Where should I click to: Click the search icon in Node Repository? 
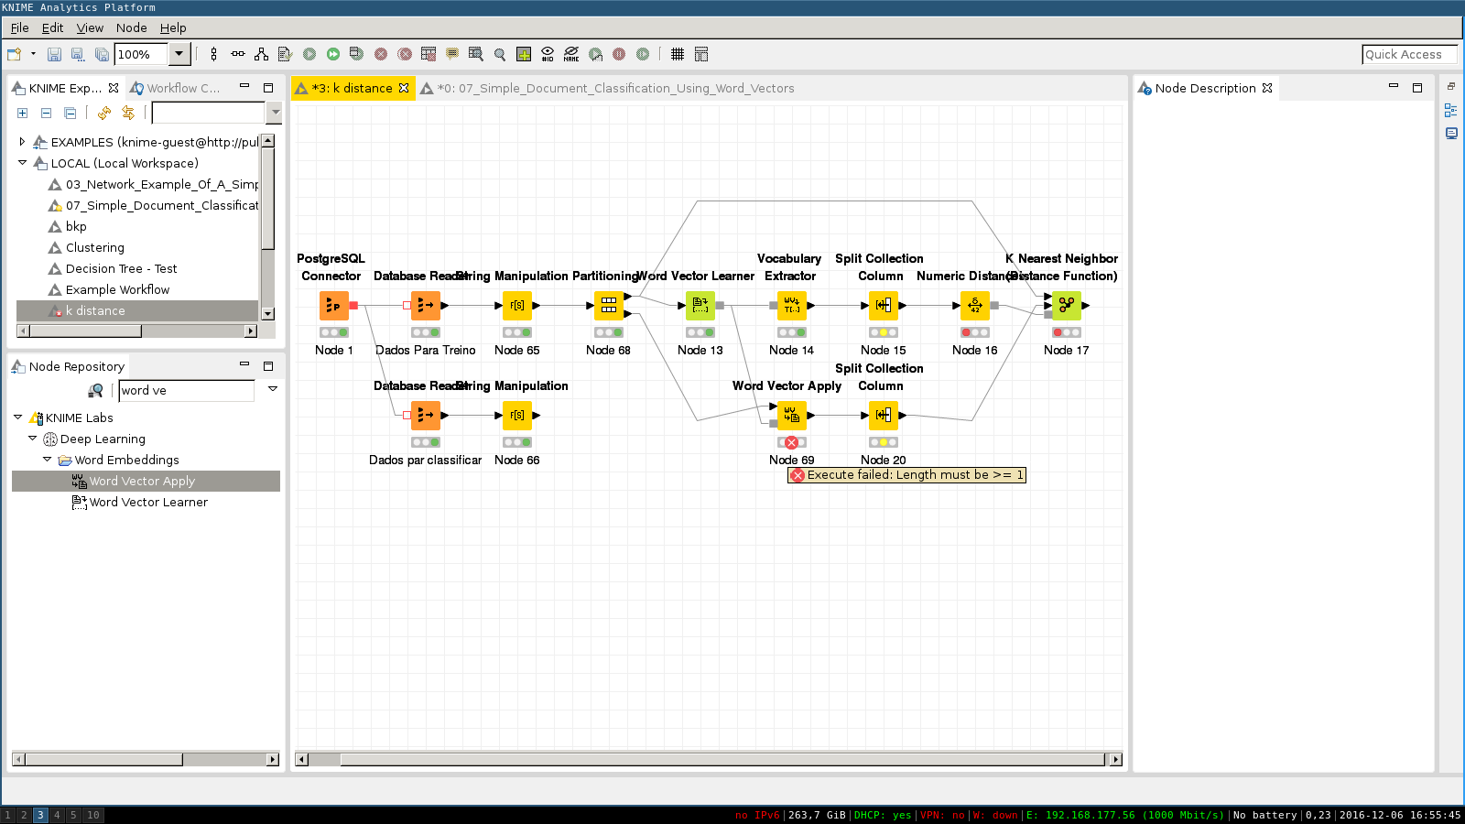point(95,390)
